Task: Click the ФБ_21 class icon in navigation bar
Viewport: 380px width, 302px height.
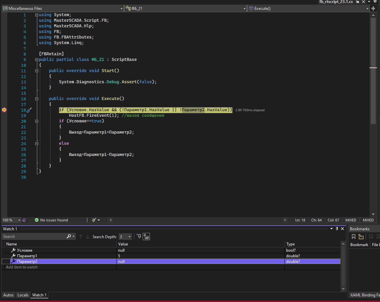Action: click(x=128, y=8)
